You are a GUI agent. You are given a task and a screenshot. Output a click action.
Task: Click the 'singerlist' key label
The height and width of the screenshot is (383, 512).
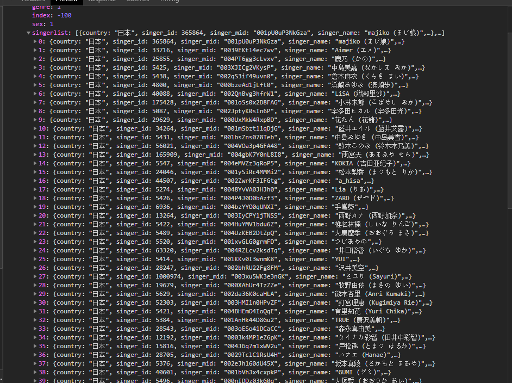51,33
